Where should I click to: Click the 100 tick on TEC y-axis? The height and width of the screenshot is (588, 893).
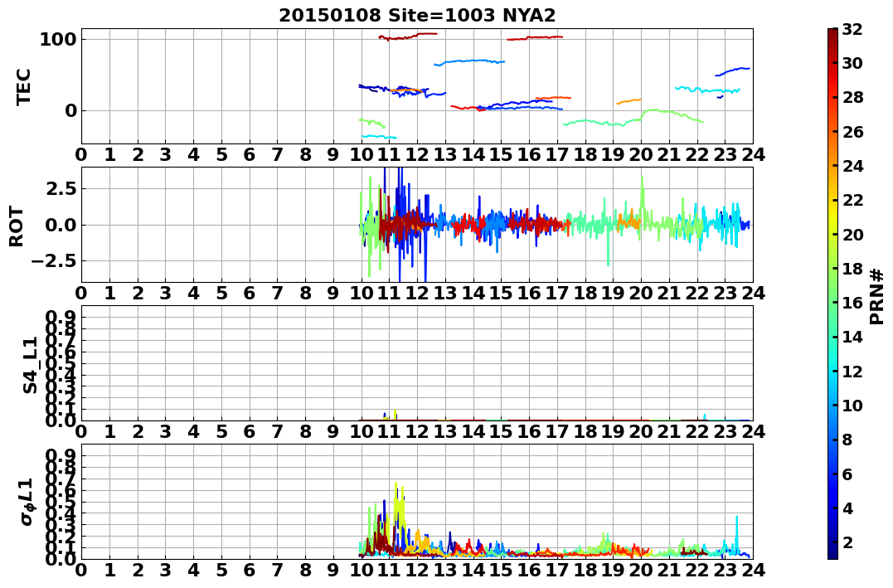coord(58,39)
